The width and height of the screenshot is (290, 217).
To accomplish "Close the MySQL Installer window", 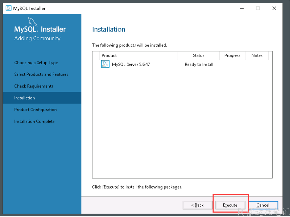I will [274, 9].
